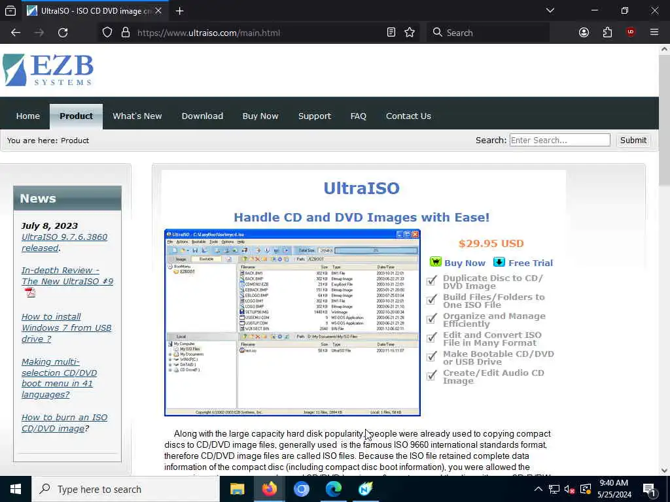Click checkmark beside Duplicate Disc to CD/DVD
The image size is (670, 502).
(432, 280)
